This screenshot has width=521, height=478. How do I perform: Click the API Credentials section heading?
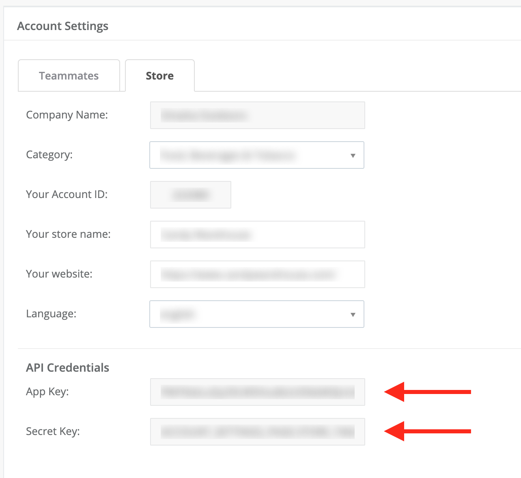(67, 368)
